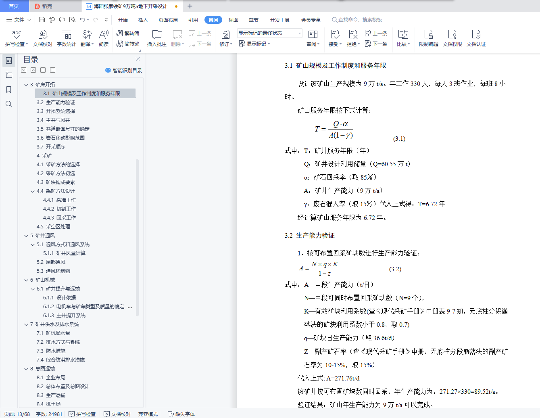
Task: Jump to '4.1 采矿方法的选择' in outline
Action: pyautogui.click(x=58, y=165)
